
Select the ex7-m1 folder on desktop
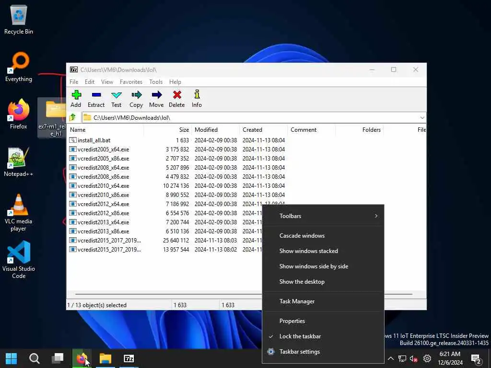52,118
